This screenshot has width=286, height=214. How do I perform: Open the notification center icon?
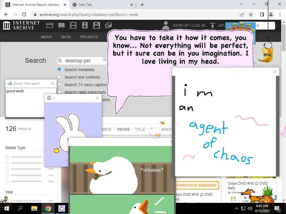pyautogui.click(x=277, y=208)
